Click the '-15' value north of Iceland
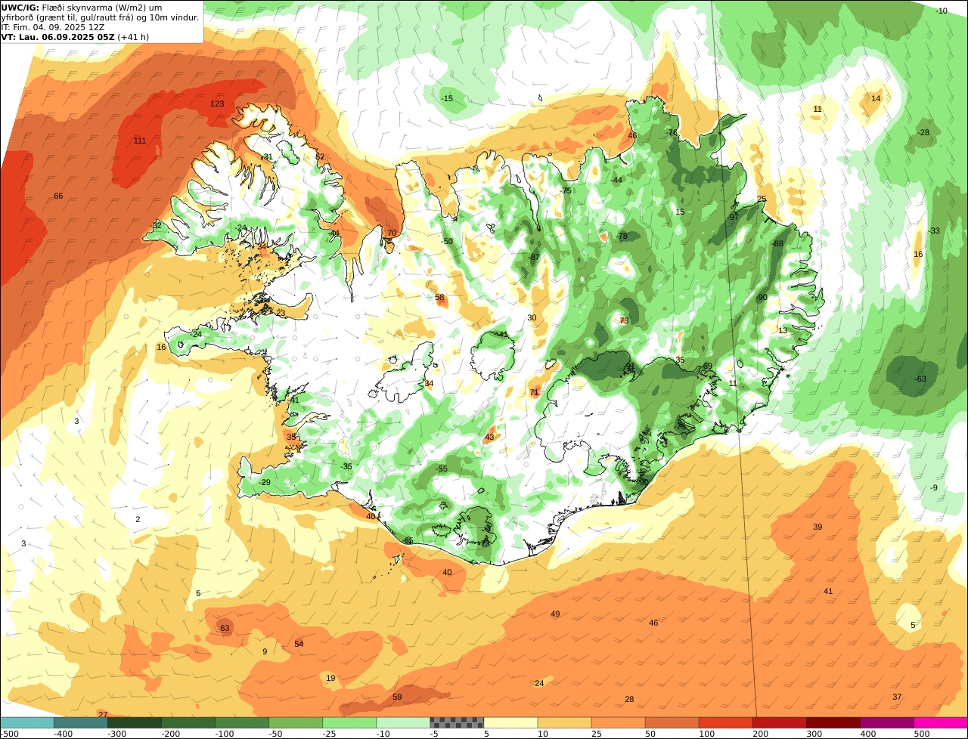This screenshot has height=739, width=968. [x=447, y=98]
